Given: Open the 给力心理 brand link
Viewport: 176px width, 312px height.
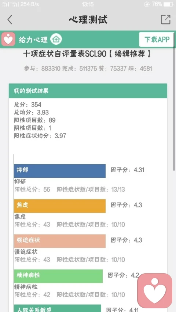Looking at the screenshot, I should click(x=33, y=40).
